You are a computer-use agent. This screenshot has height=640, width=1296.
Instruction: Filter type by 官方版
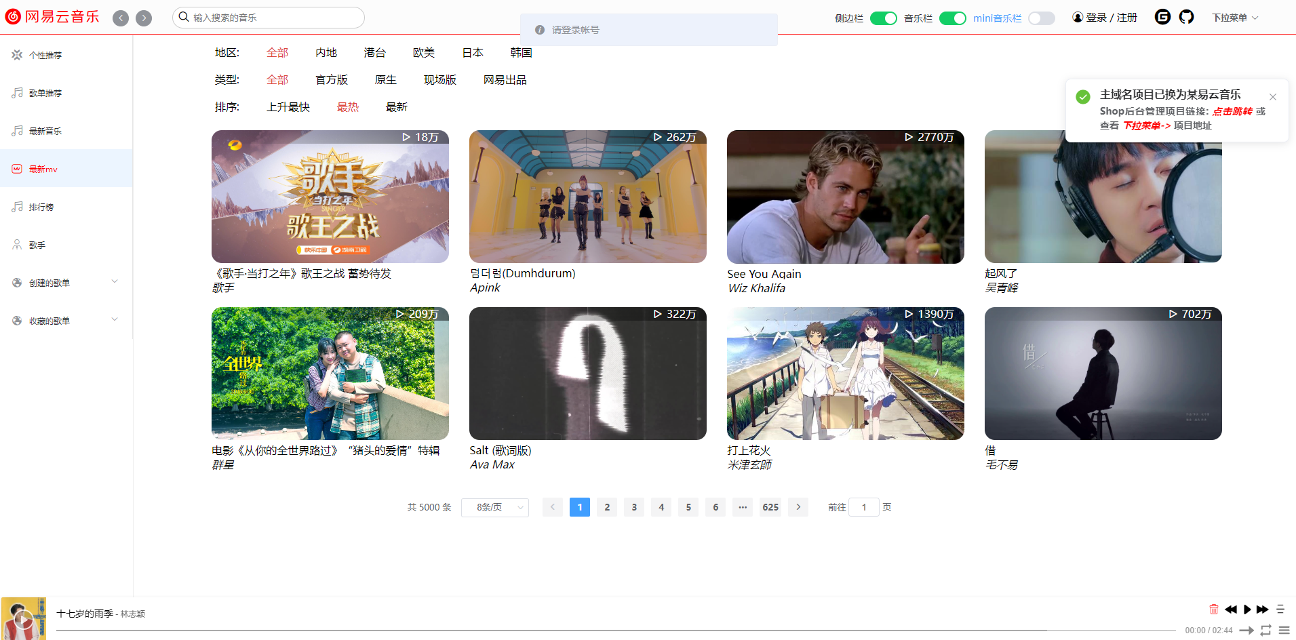pyautogui.click(x=332, y=80)
